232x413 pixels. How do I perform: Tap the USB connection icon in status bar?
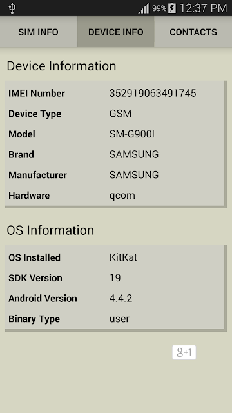[x=12, y=8]
